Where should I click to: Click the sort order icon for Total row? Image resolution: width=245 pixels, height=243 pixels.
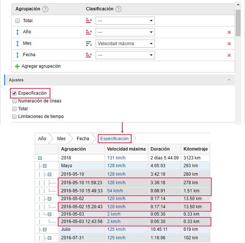pos(89,21)
